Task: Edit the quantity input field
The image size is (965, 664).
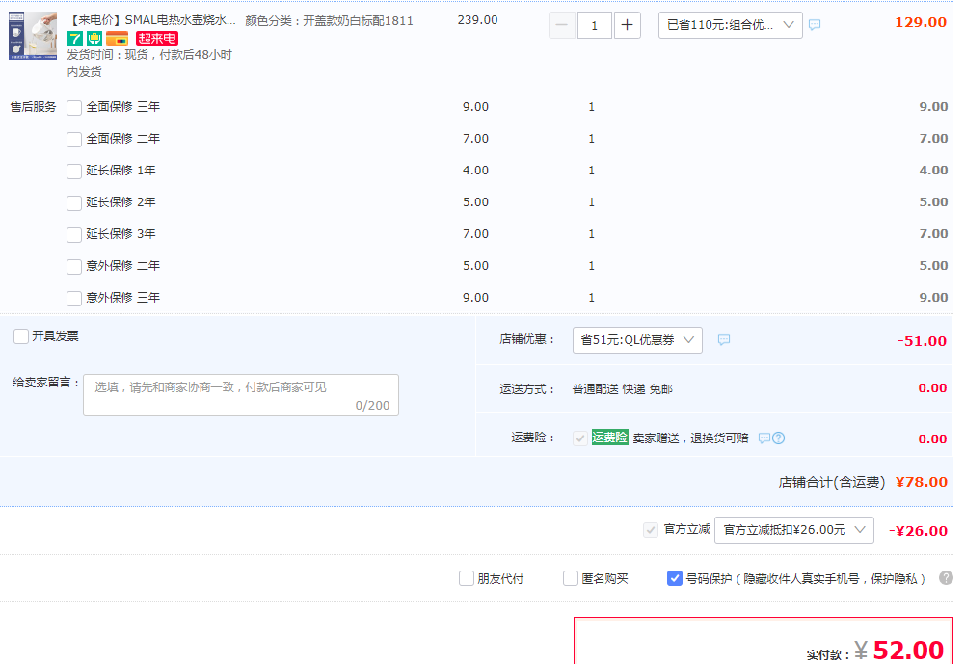Action: [x=595, y=25]
